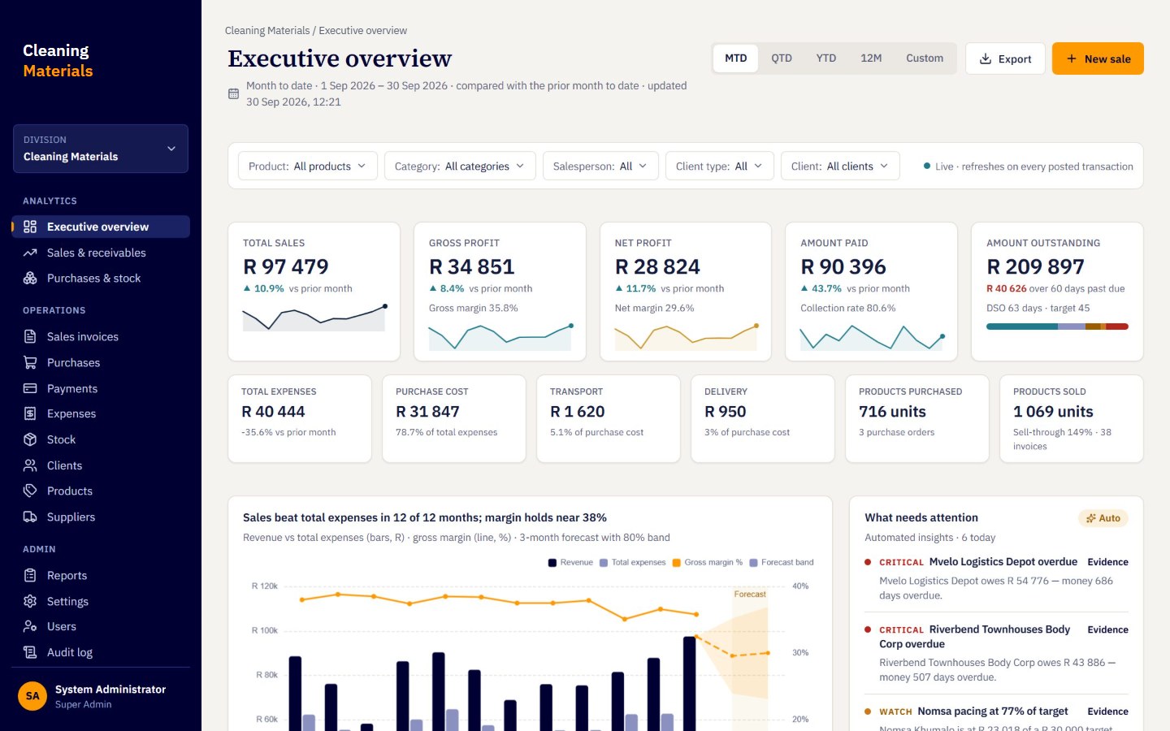The image size is (1170, 731).
Task: Click the Suppliers truck icon
Action: (30, 517)
